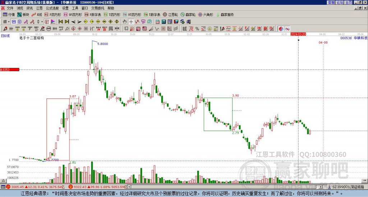Viewport: 368px width, 197px height.
Task: Click the calendar icon in toolbar
Action: pyautogui.click(x=157, y=22)
